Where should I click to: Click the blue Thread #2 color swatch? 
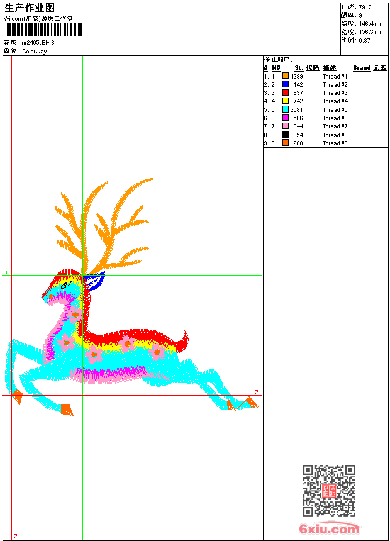(x=286, y=84)
